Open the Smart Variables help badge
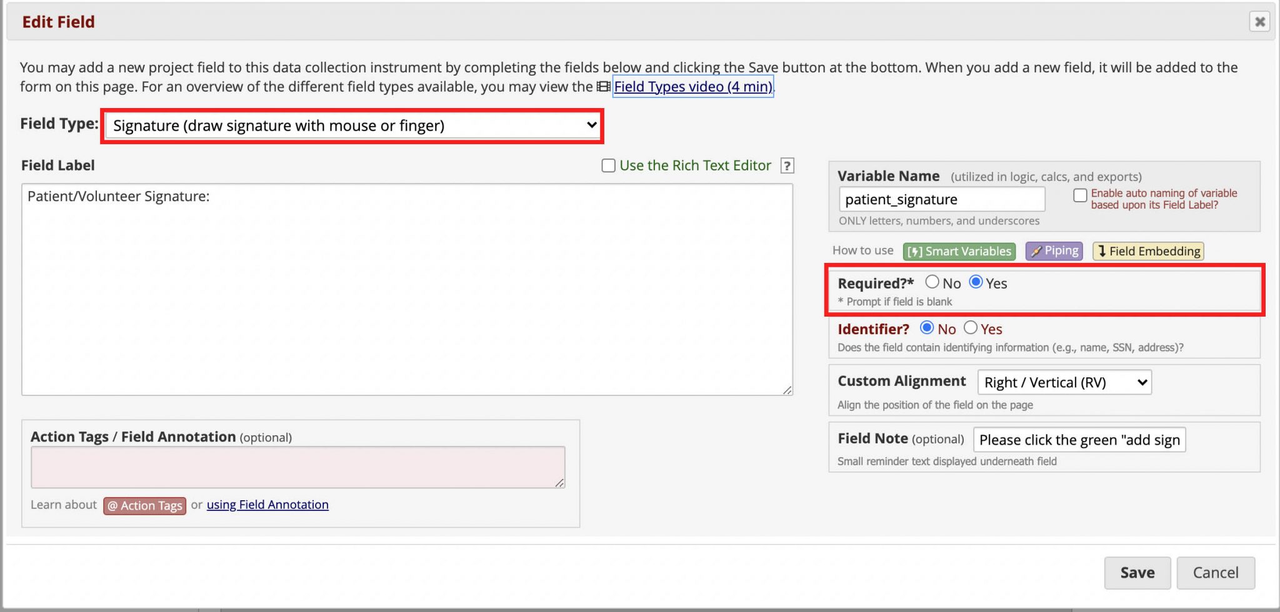Screen dimensions: 1280x612 (959, 251)
